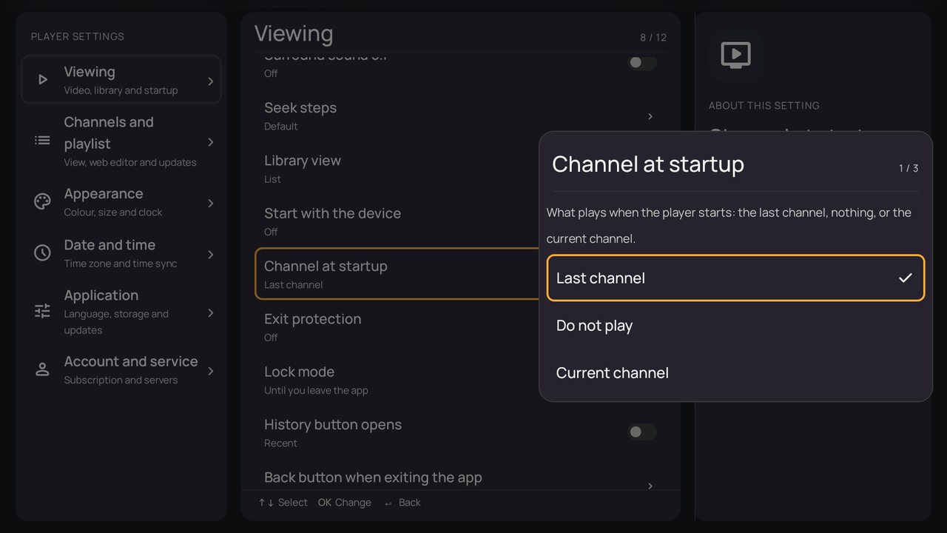The width and height of the screenshot is (947, 533).
Task: Click the Application sliders icon
Action: (43, 312)
